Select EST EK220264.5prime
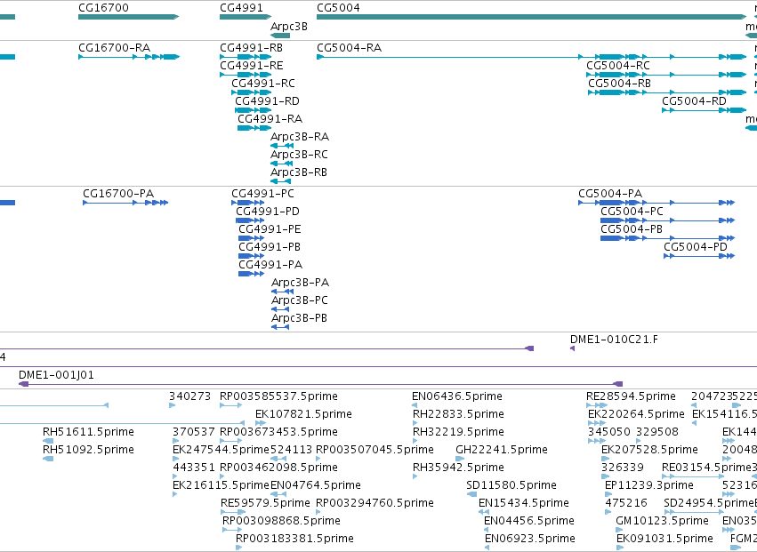Screen dimensions: 757x552 click(636, 414)
